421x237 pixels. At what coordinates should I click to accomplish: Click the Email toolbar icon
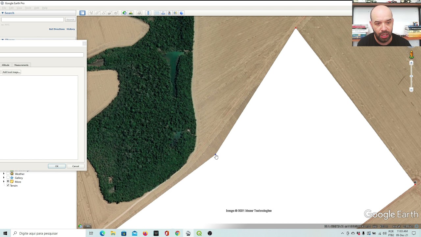point(157,13)
